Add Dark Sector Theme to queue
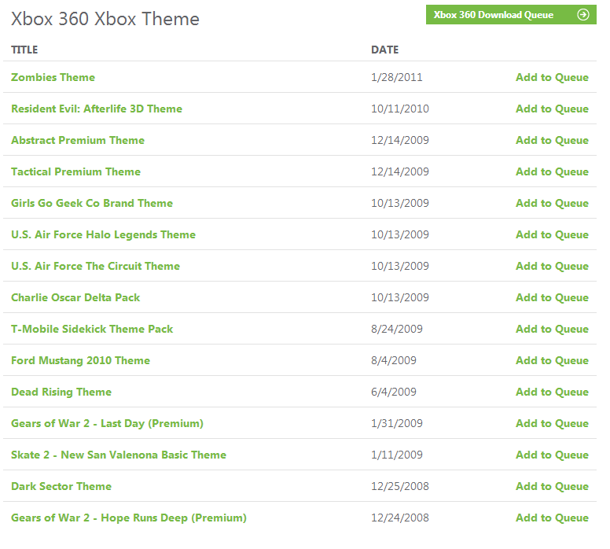Image resolution: width=610 pixels, height=549 pixels. (552, 487)
